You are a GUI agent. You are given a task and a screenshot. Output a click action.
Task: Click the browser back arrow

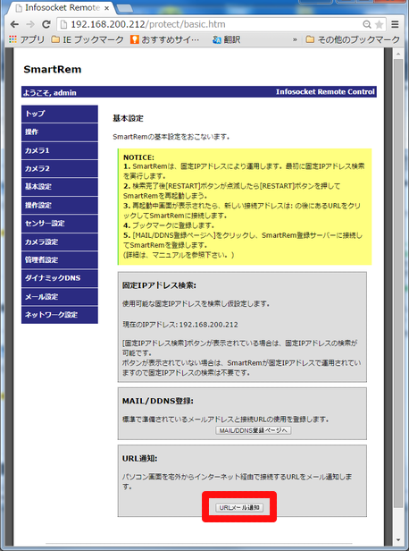14,24
